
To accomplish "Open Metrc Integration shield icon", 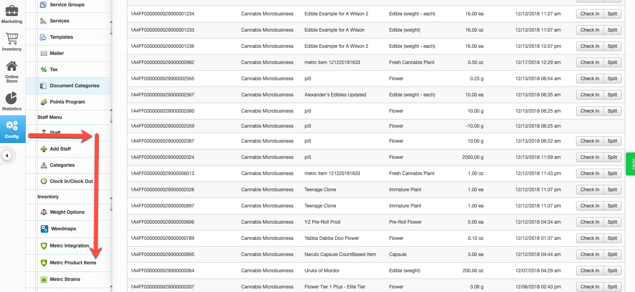I will pos(43,245).
